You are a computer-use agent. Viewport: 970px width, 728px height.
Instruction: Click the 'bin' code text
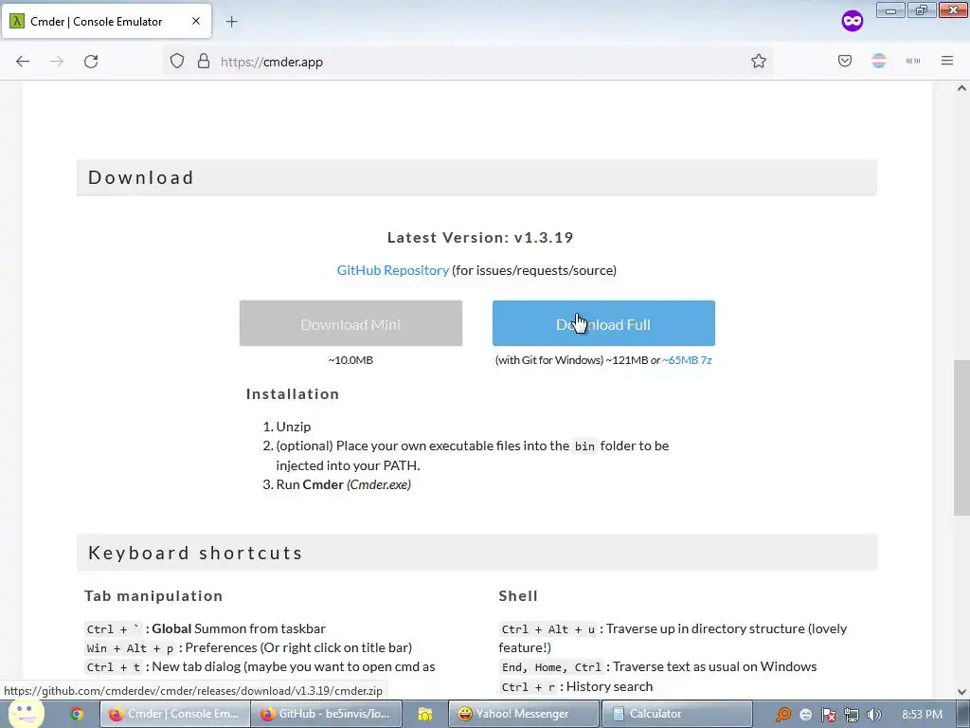pyautogui.click(x=584, y=446)
